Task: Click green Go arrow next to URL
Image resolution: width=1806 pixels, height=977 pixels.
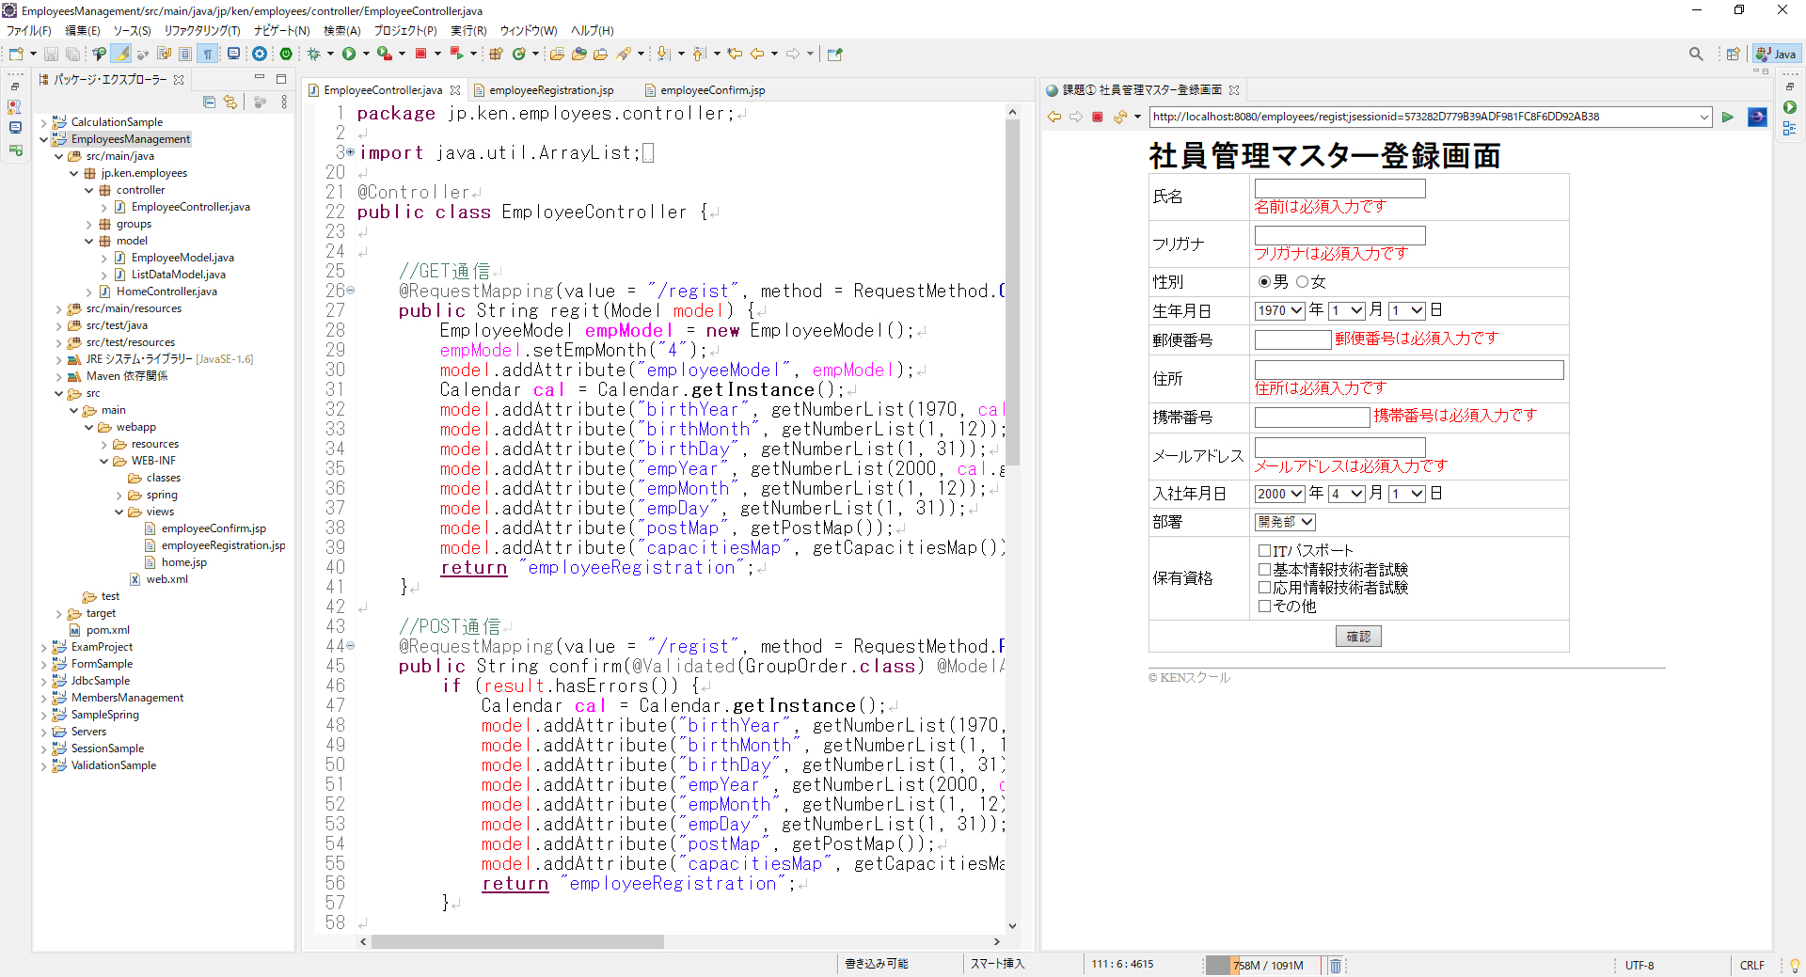Action: pos(1727,117)
